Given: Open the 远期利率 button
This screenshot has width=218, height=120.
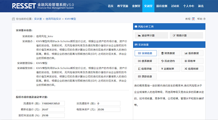Looking at the screenshot, I should click(169, 69).
